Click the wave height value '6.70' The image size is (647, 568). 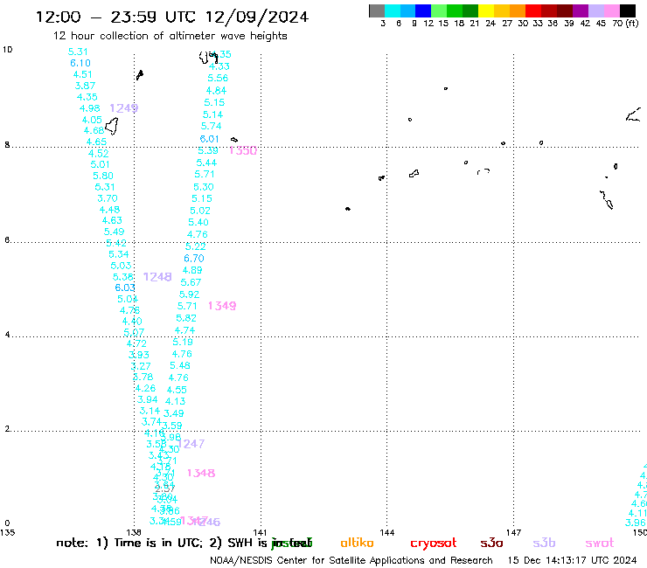point(194,259)
